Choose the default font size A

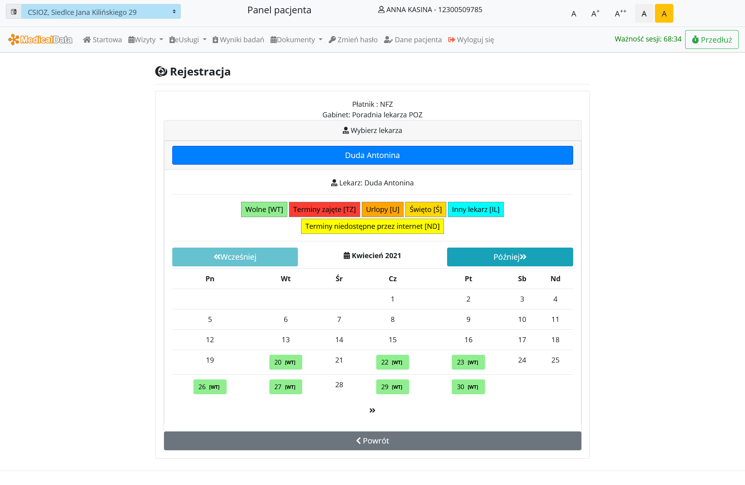tap(574, 14)
